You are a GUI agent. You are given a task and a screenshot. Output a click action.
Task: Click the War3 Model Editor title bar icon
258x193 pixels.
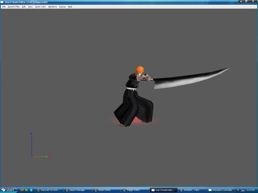(x=2, y=2)
